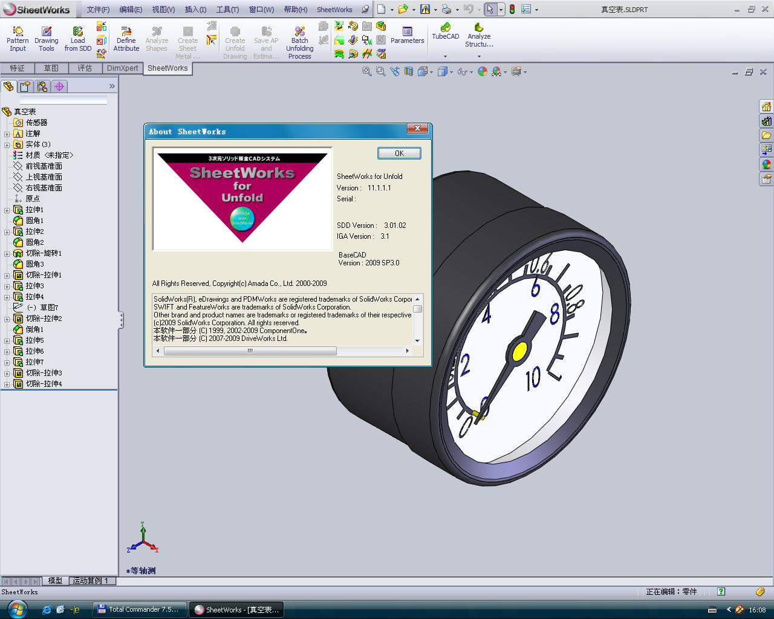
Task: Click the Zoom to Fit icon
Action: [366, 71]
